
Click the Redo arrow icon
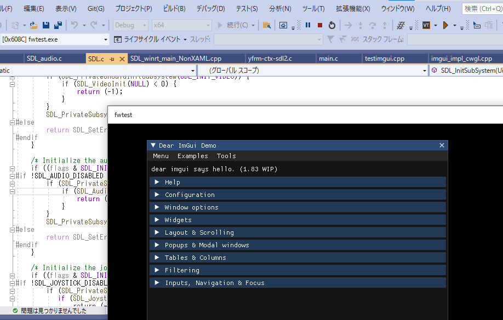pos(94,25)
